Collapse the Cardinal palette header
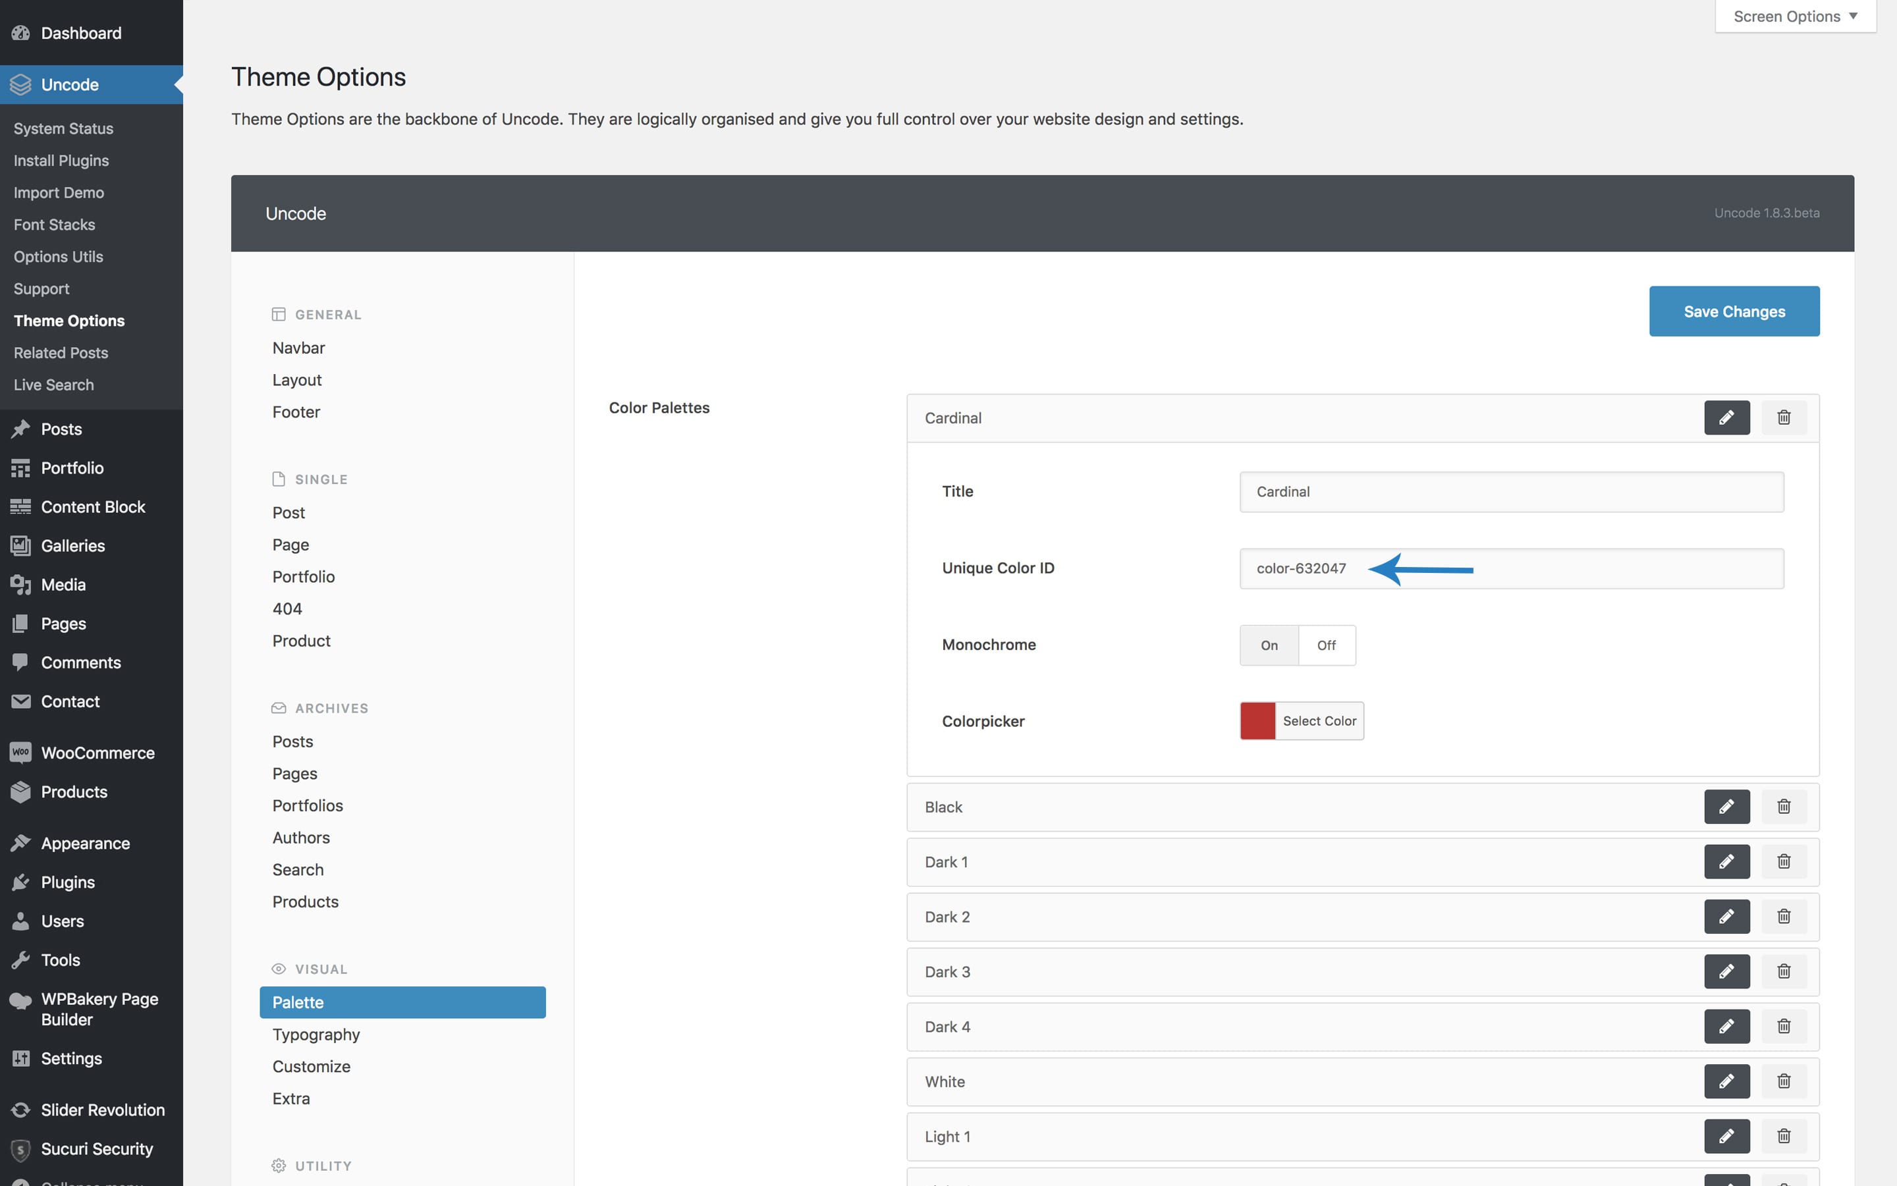This screenshot has height=1186, width=1897. (1363, 418)
